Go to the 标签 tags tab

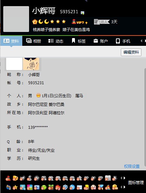[x=78, y=41]
